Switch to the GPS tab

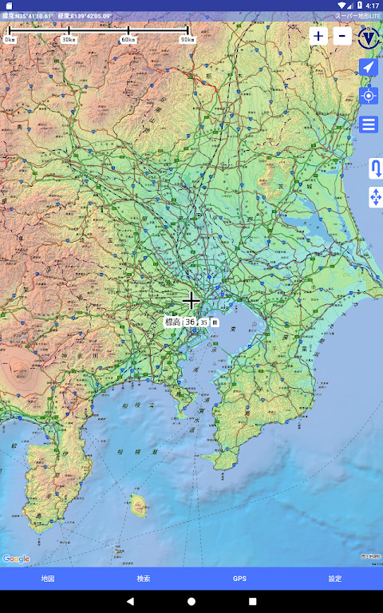pyautogui.click(x=239, y=579)
